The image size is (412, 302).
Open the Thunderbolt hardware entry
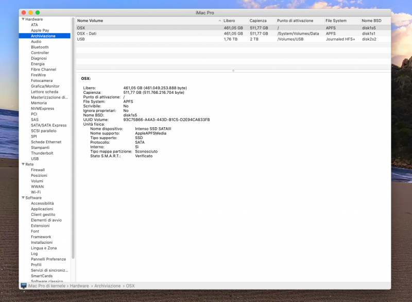(42, 153)
